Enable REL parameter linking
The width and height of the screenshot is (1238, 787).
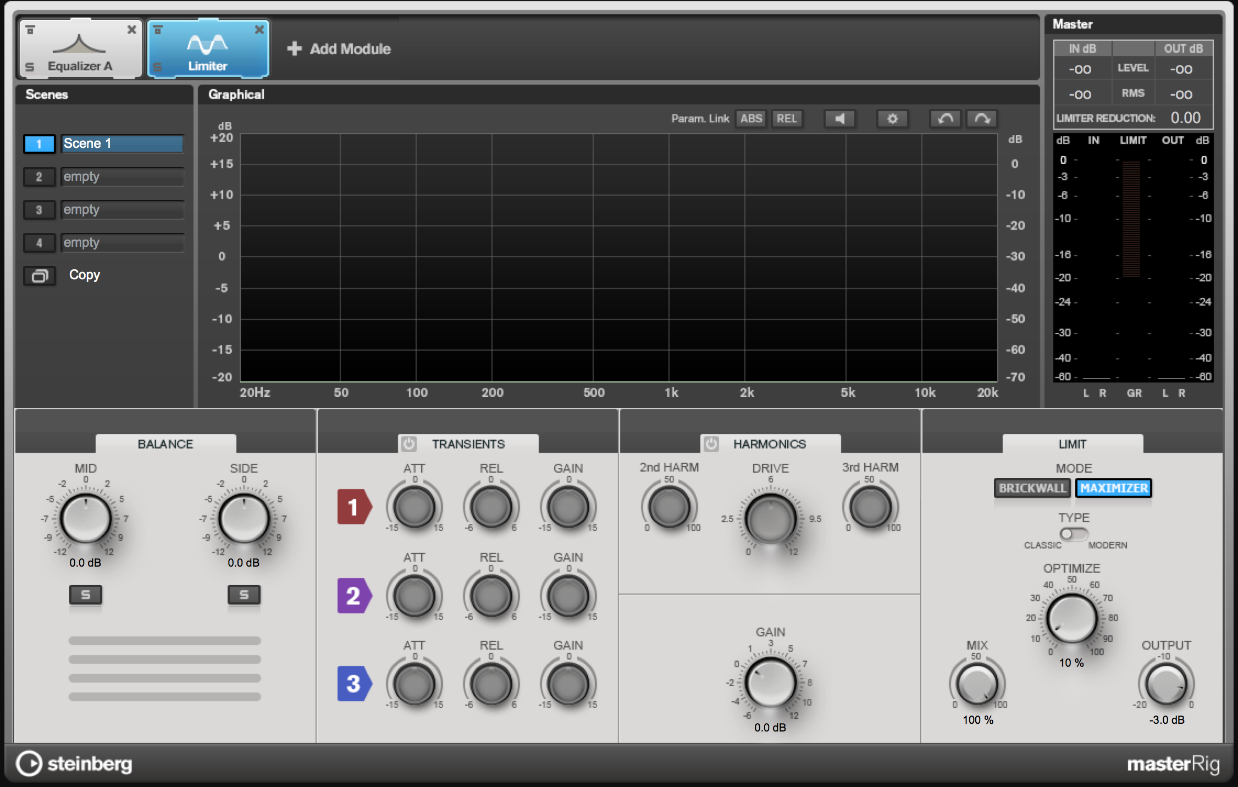tap(787, 118)
